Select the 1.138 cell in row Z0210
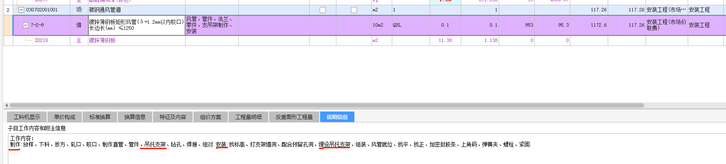 point(480,40)
